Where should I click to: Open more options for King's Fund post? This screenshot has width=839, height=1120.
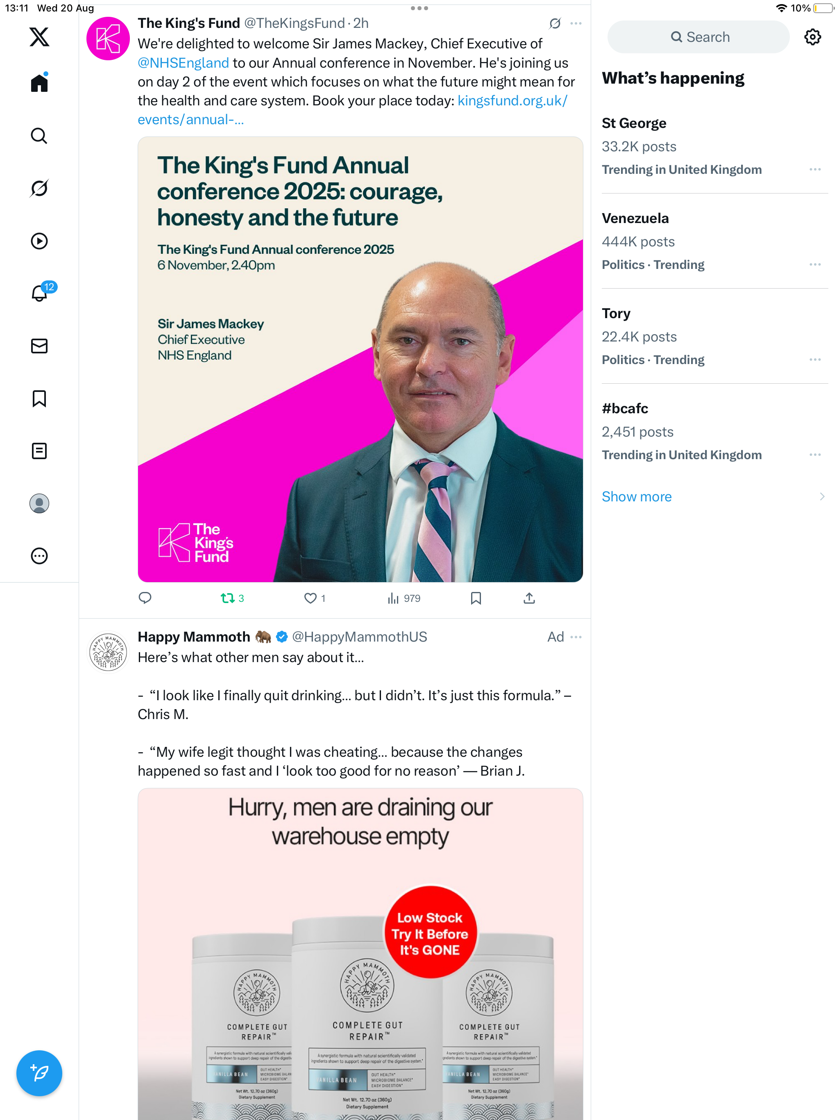(x=576, y=23)
